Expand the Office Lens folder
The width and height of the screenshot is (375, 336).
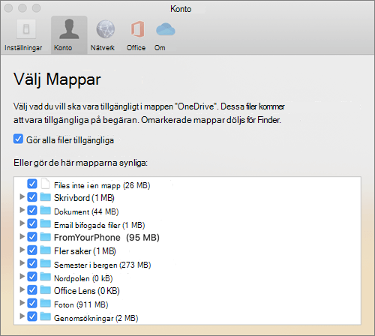[x=22, y=289]
